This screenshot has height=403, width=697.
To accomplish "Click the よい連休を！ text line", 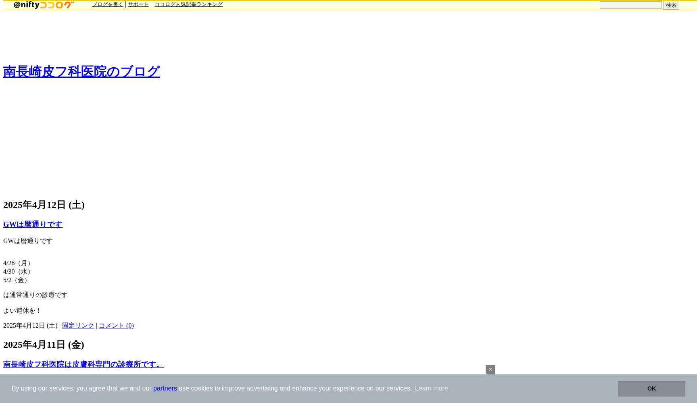I will tap(22, 311).
